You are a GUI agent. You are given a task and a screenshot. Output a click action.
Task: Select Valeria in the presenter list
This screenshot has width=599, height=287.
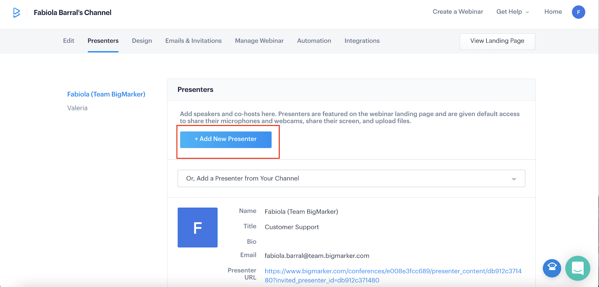click(77, 108)
